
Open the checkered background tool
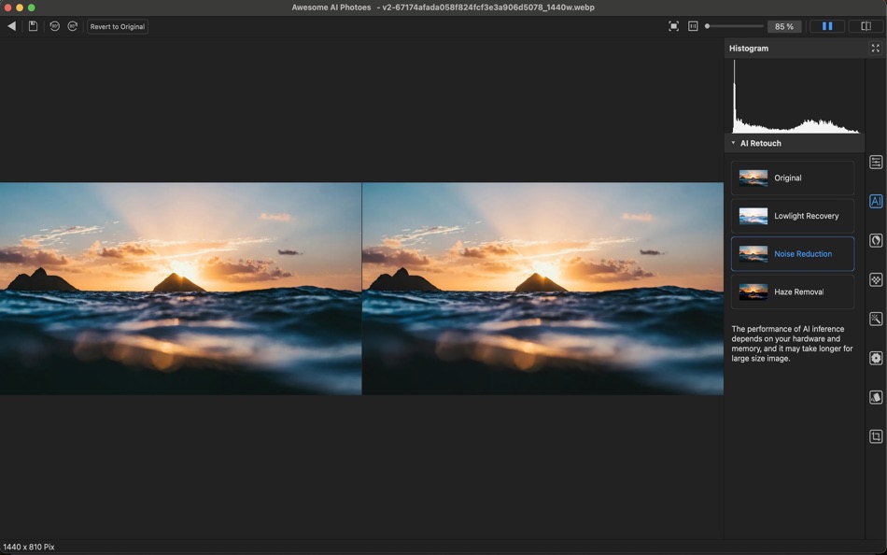click(876, 279)
